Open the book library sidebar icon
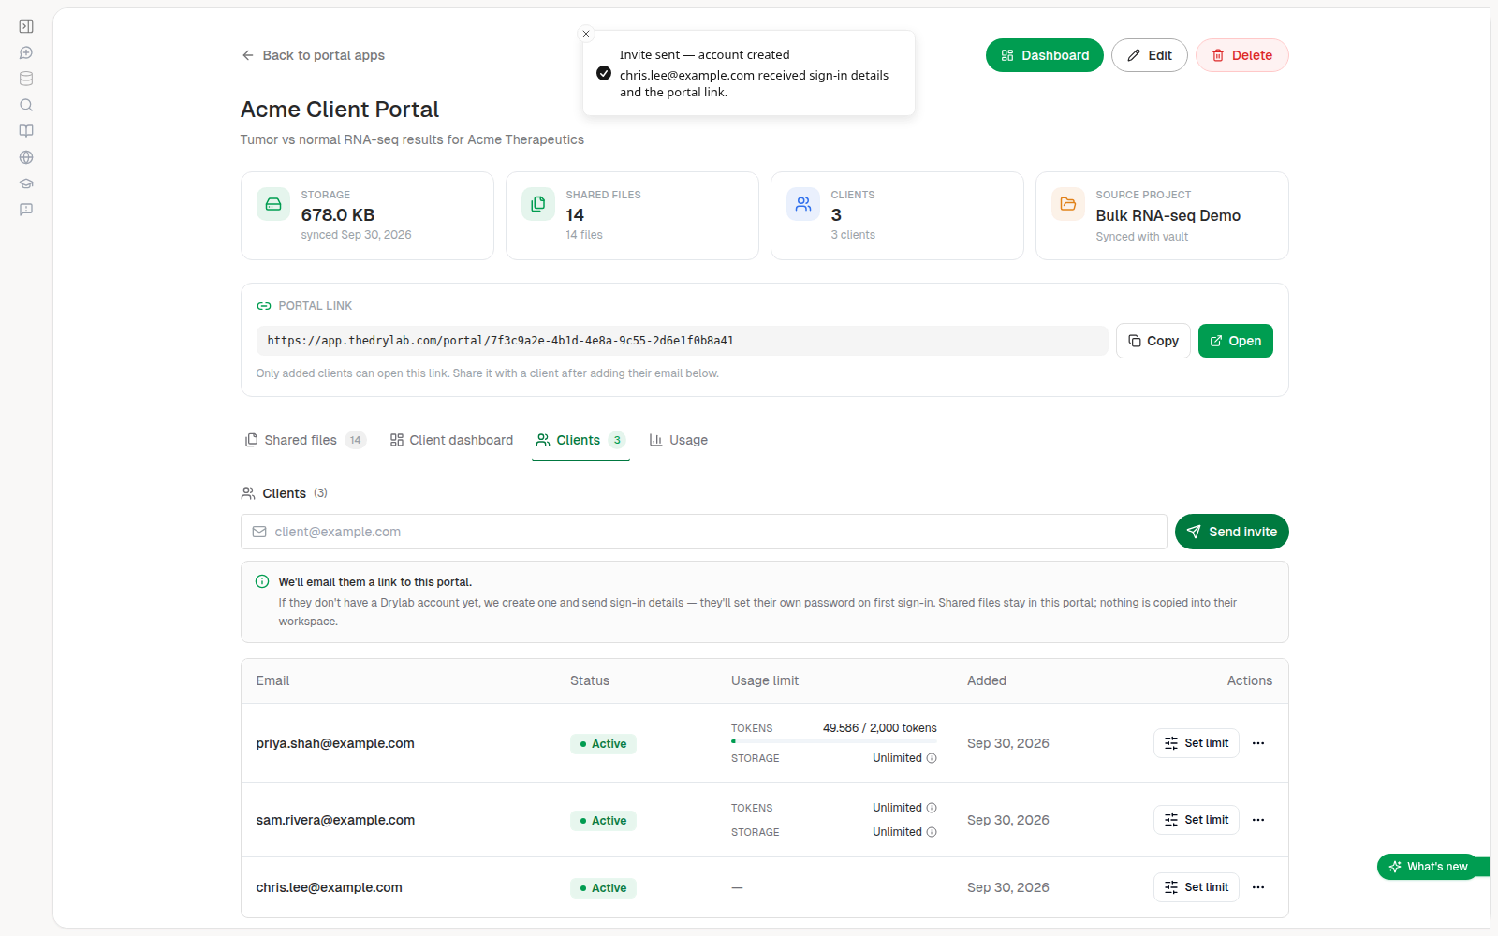The height and width of the screenshot is (936, 1498). click(26, 131)
